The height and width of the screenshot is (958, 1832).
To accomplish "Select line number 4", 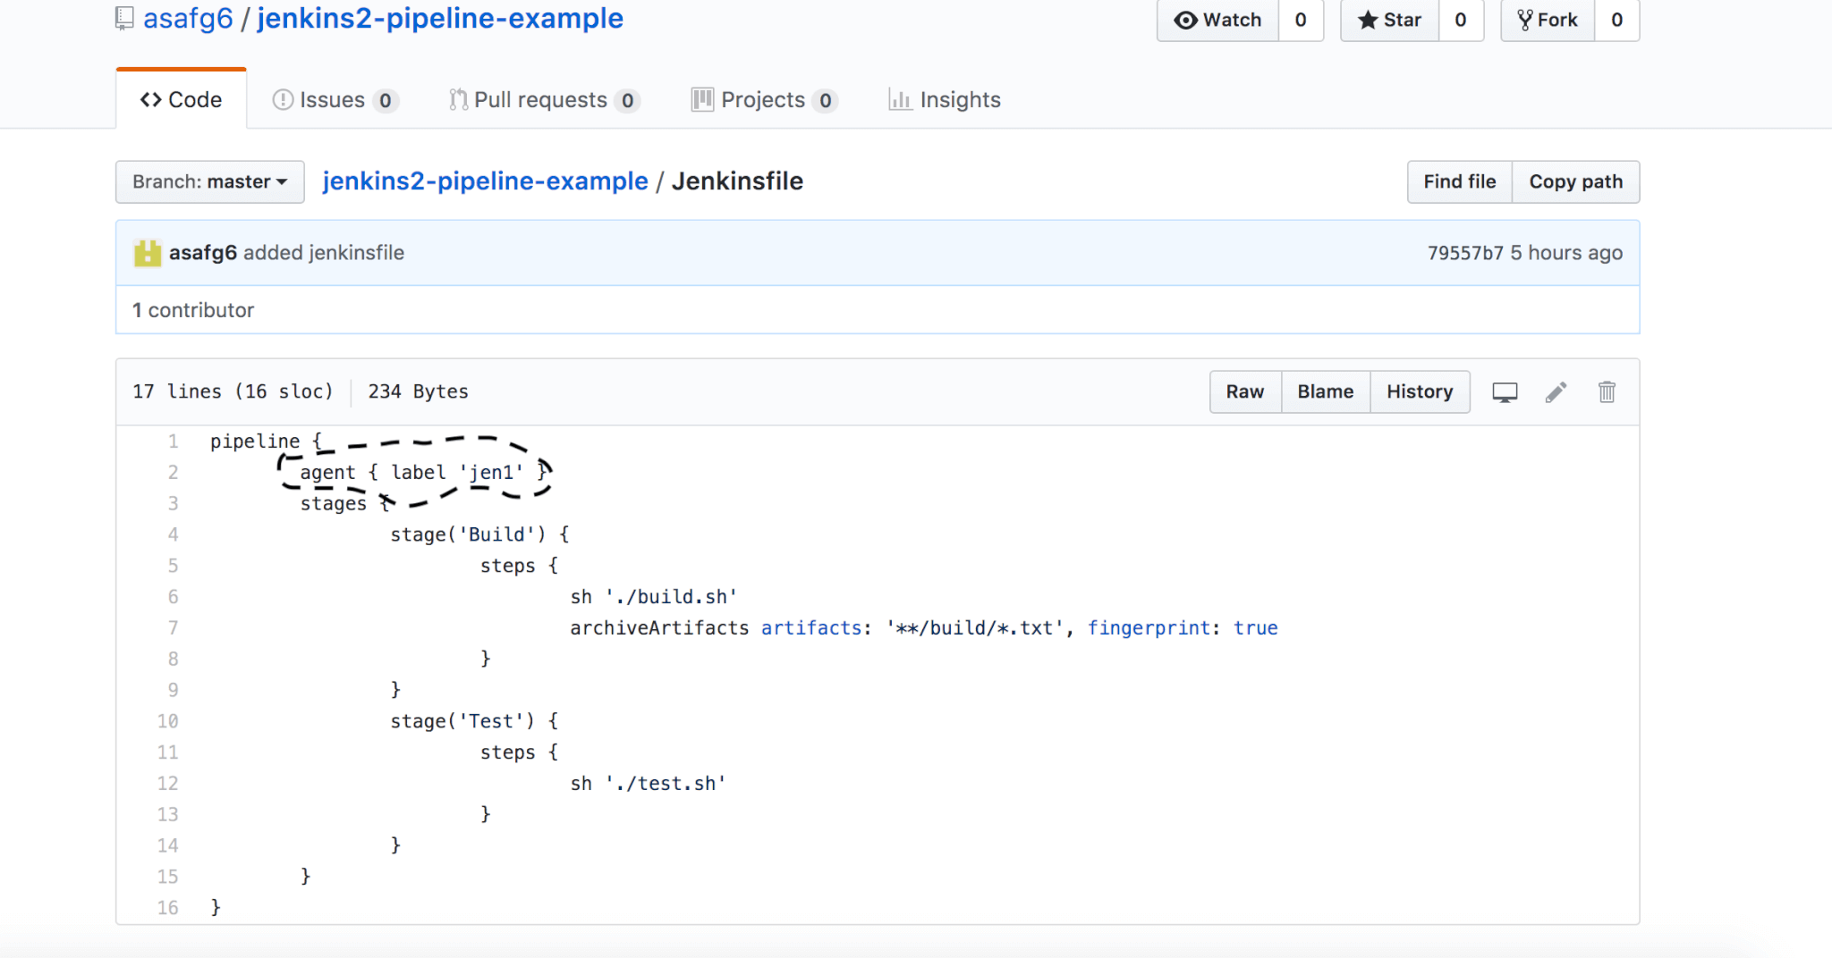I will [173, 534].
